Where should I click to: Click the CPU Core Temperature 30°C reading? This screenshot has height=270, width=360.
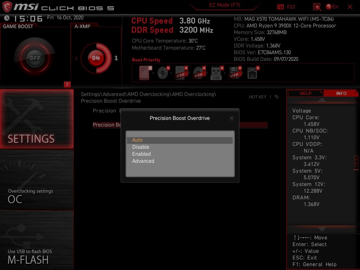click(165, 41)
